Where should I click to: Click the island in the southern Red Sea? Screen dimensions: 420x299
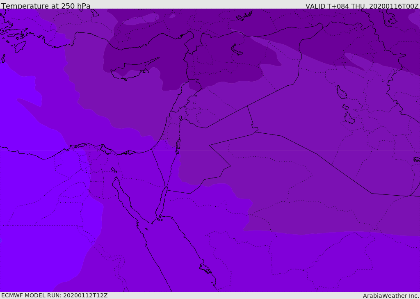coord(206,269)
